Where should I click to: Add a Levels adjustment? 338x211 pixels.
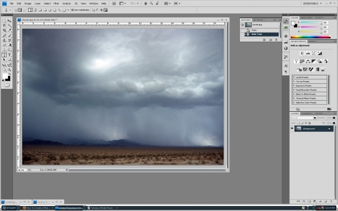[308, 53]
